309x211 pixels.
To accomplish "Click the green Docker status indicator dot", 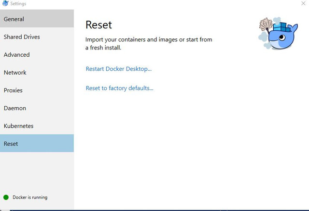I will [x=6, y=197].
